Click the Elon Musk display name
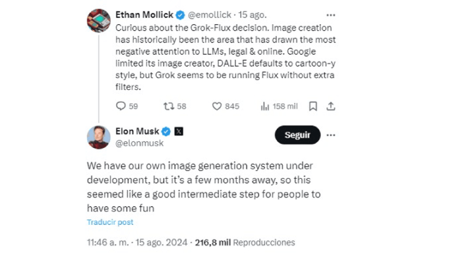This screenshot has height=255, width=454. [x=137, y=131]
